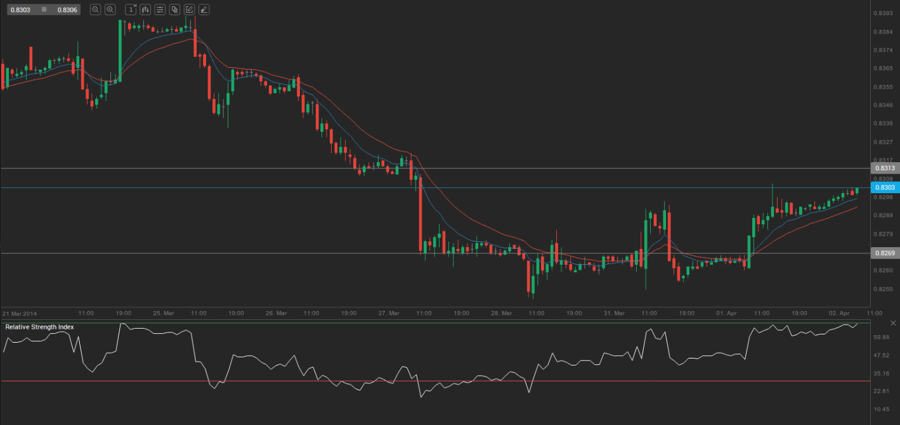Select the current price 0.8303 blue label
The image size is (900, 425).
tap(885, 187)
